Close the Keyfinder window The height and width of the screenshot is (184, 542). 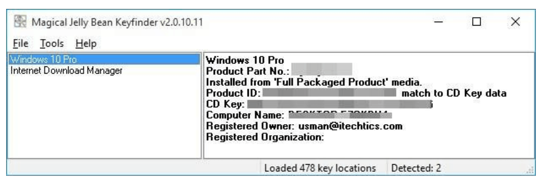coord(515,22)
